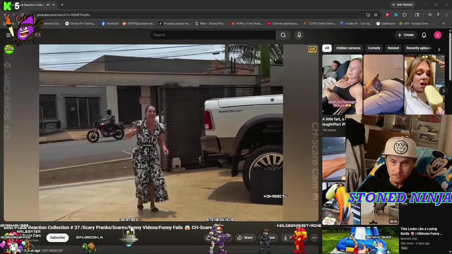
Task: Open the 'If todays people we...' bookmark
Action: (x=174, y=24)
